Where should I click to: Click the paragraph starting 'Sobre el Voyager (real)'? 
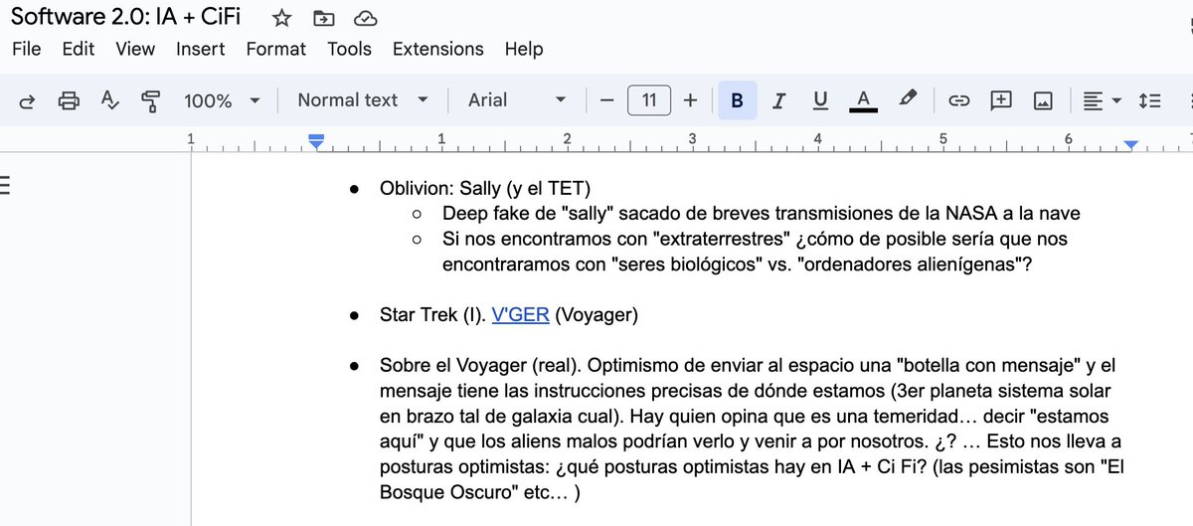click(x=752, y=429)
